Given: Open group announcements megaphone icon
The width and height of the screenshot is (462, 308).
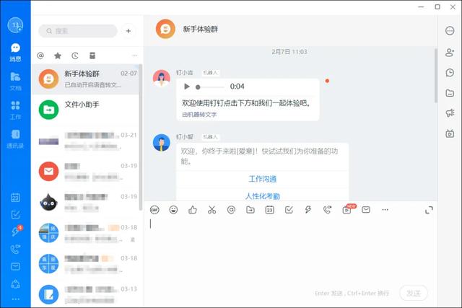Looking at the screenshot, I should [450, 113].
